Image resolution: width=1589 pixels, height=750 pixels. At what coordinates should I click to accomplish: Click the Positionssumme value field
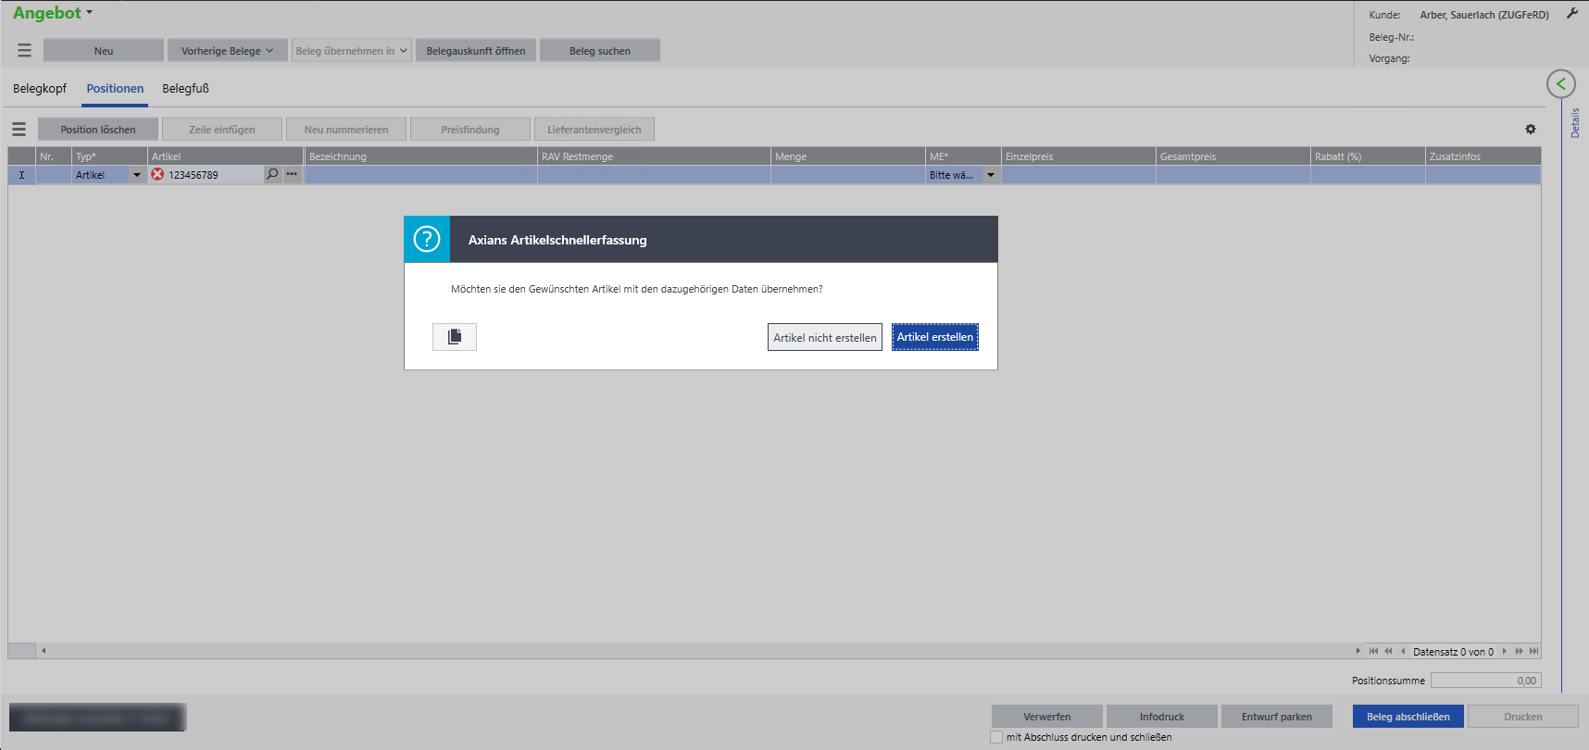click(1486, 681)
